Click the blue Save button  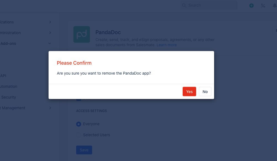click(84, 150)
